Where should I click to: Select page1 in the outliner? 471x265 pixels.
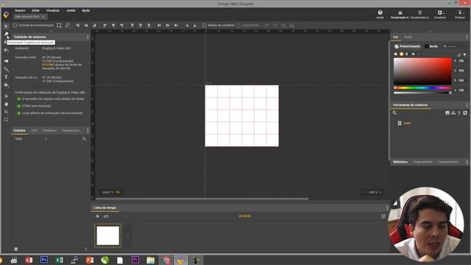point(408,123)
